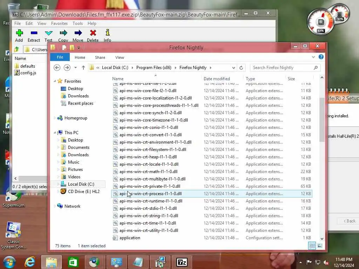The height and width of the screenshot is (269, 359).
Task: Select config.js in 7-Zip list
Action: point(25,73)
